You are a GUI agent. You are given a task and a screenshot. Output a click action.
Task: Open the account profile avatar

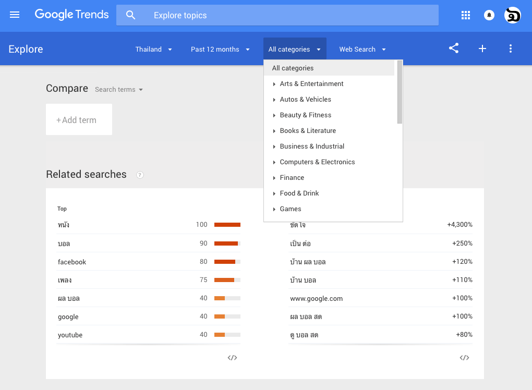(x=512, y=15)
